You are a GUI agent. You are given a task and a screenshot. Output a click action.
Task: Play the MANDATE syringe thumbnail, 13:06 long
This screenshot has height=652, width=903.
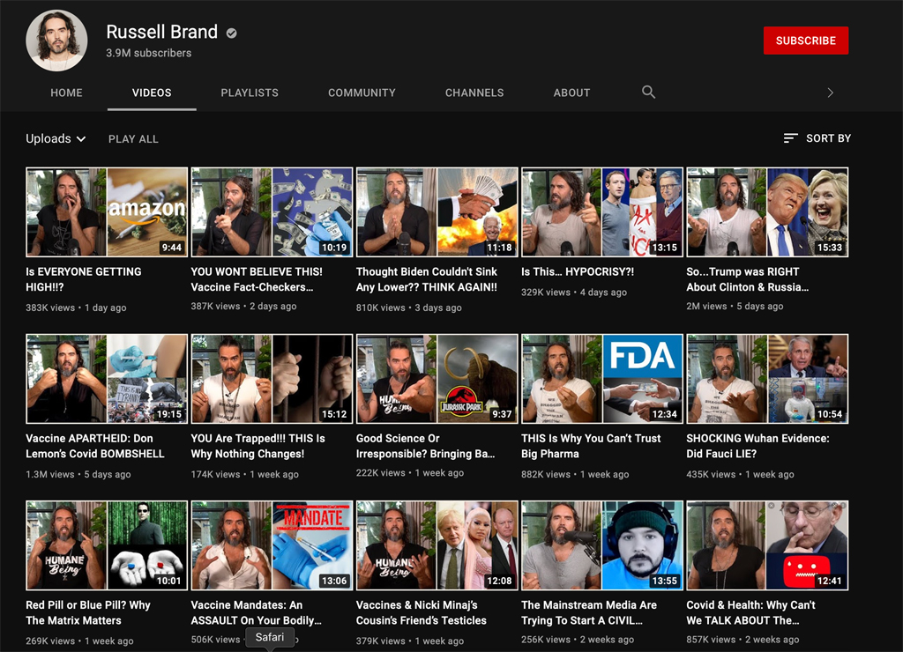272,545
